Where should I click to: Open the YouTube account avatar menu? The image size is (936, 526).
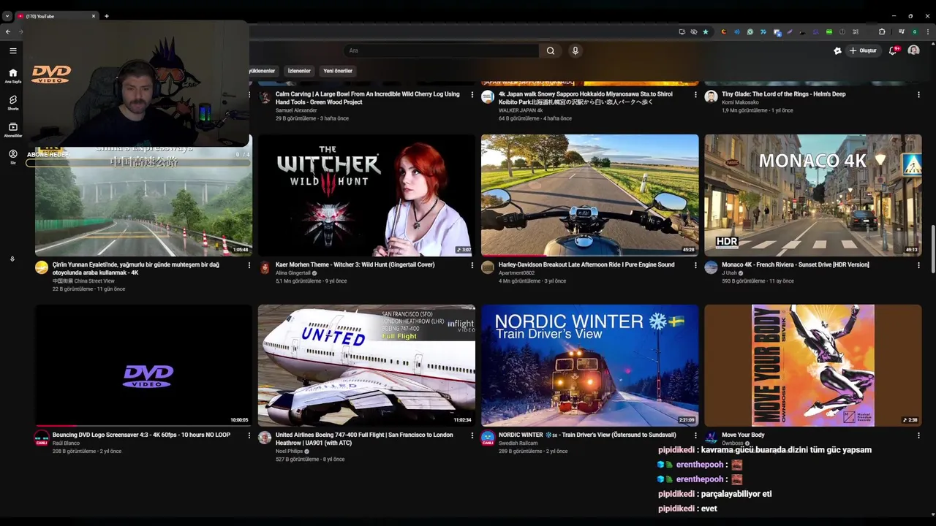click(x=913, y=50)
